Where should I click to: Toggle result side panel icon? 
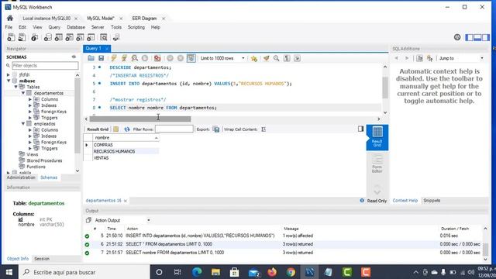(x=360, y=129)
